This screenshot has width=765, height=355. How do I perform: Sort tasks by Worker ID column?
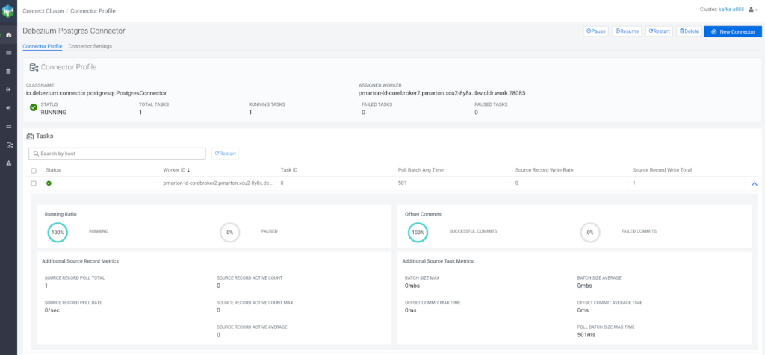176,170
